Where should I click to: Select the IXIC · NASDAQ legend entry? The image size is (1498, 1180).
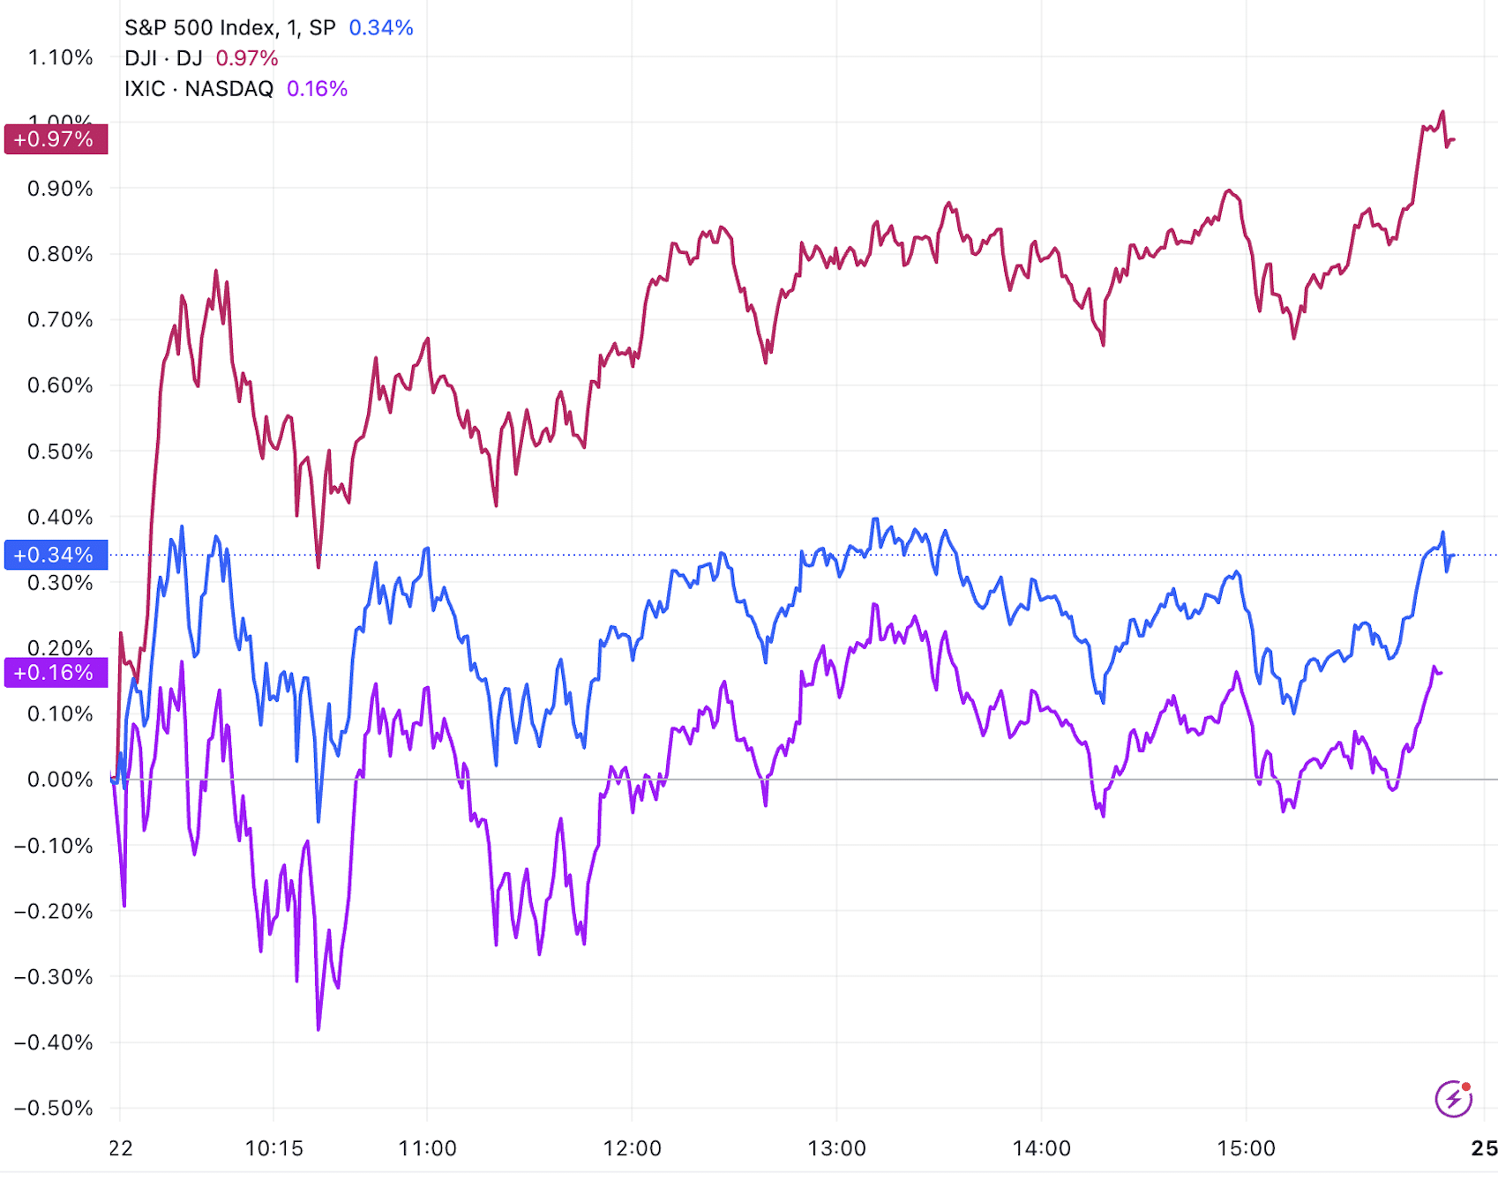point(198,89)
